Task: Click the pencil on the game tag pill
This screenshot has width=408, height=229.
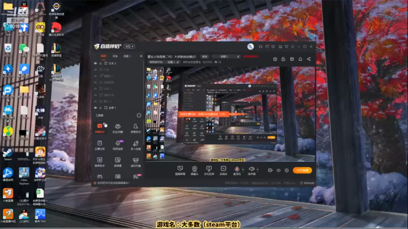Action: (177, 62)
